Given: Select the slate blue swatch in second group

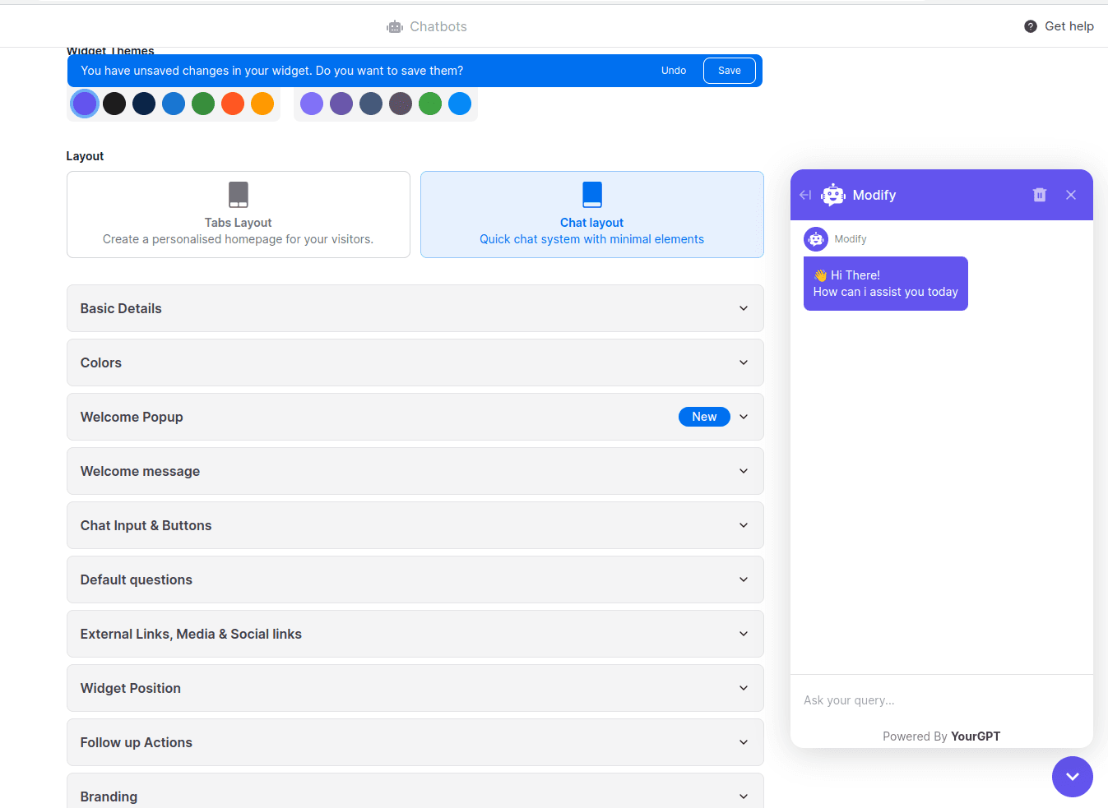Looking at the screenshot, I should click(x=371, y=104).
